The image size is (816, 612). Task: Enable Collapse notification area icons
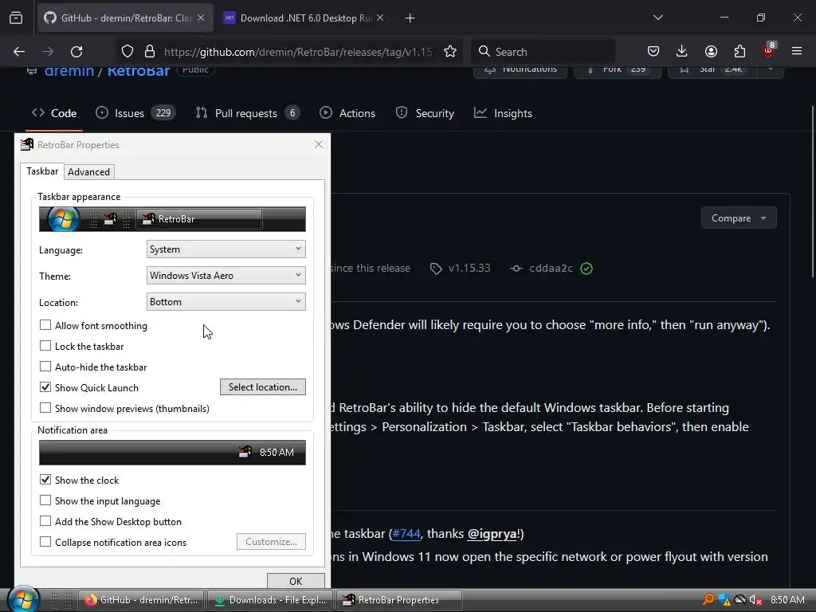[45, 542]
